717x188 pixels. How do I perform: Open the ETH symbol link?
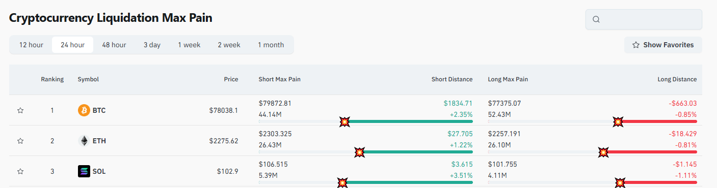[x=99, y=141]
